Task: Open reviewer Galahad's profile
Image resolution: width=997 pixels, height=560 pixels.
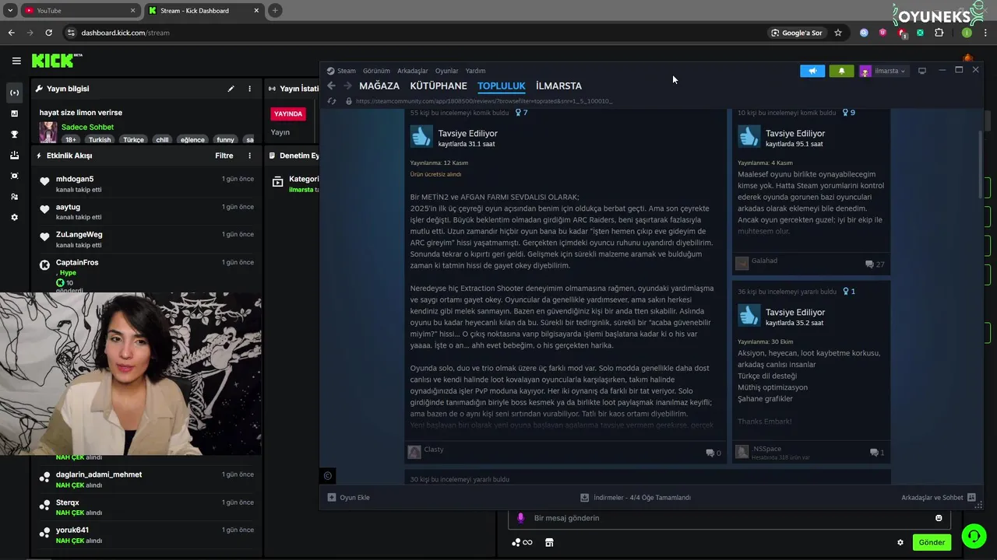Action: point(764,261)
